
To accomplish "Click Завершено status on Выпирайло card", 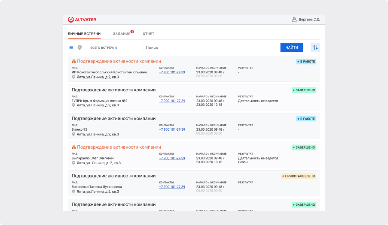I will tap(304, 147).
